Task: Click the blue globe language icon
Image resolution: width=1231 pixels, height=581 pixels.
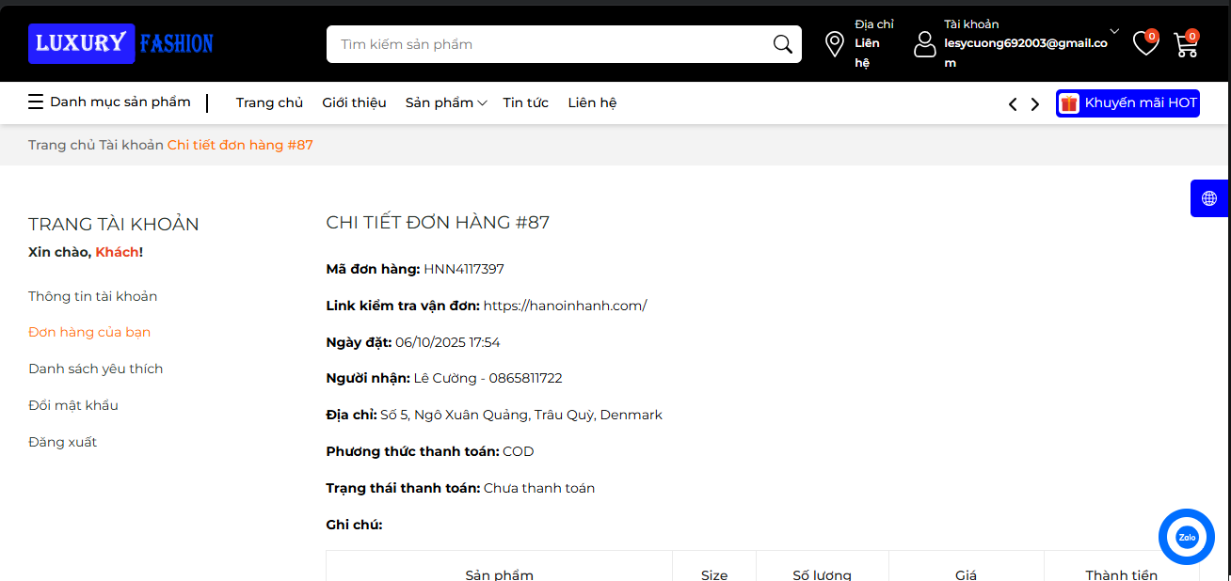Action: point(1209,198)
